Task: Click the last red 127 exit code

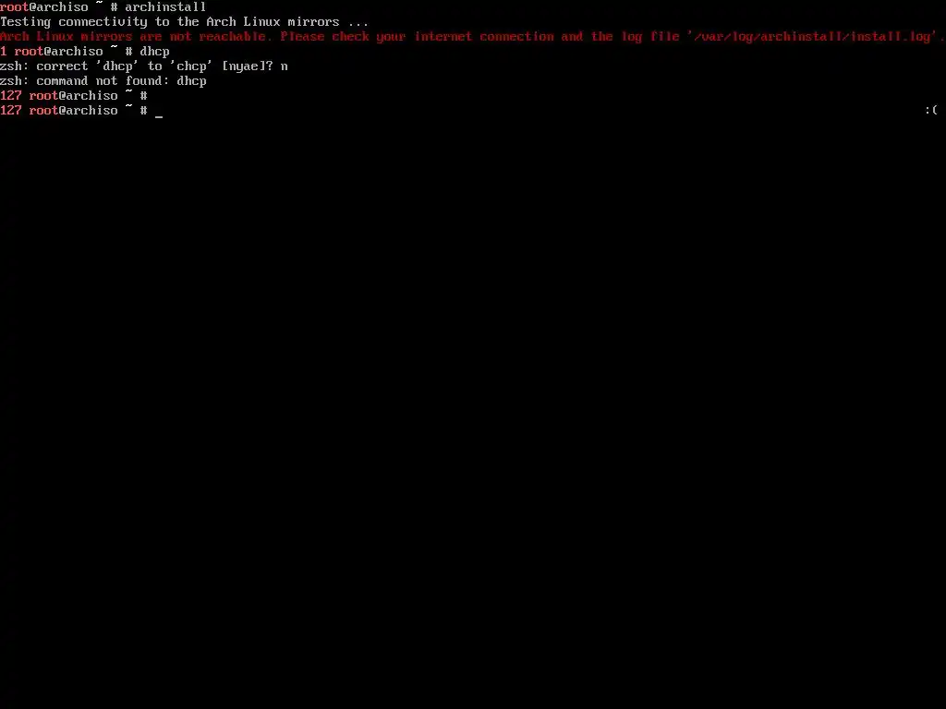Action: coord(11,111)
